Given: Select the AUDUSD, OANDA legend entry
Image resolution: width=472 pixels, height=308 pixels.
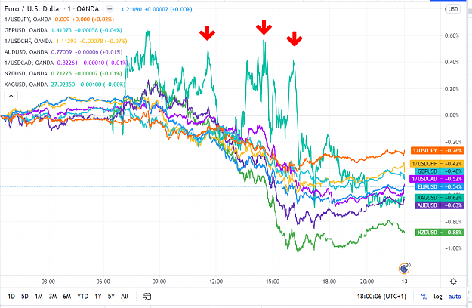Looking at the screenshot, I should click(x=26, y=52).
